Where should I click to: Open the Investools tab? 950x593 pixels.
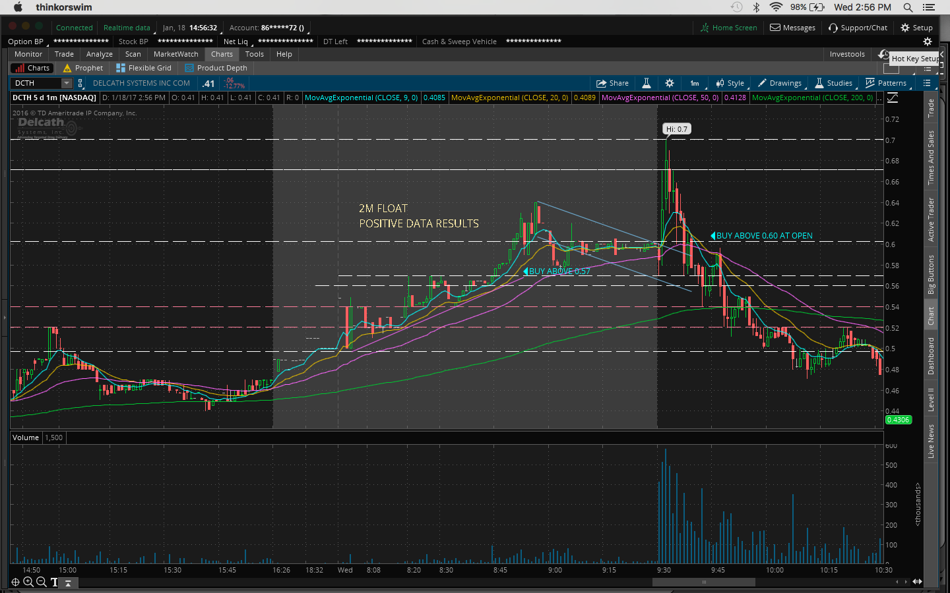[x=847, y=54]
